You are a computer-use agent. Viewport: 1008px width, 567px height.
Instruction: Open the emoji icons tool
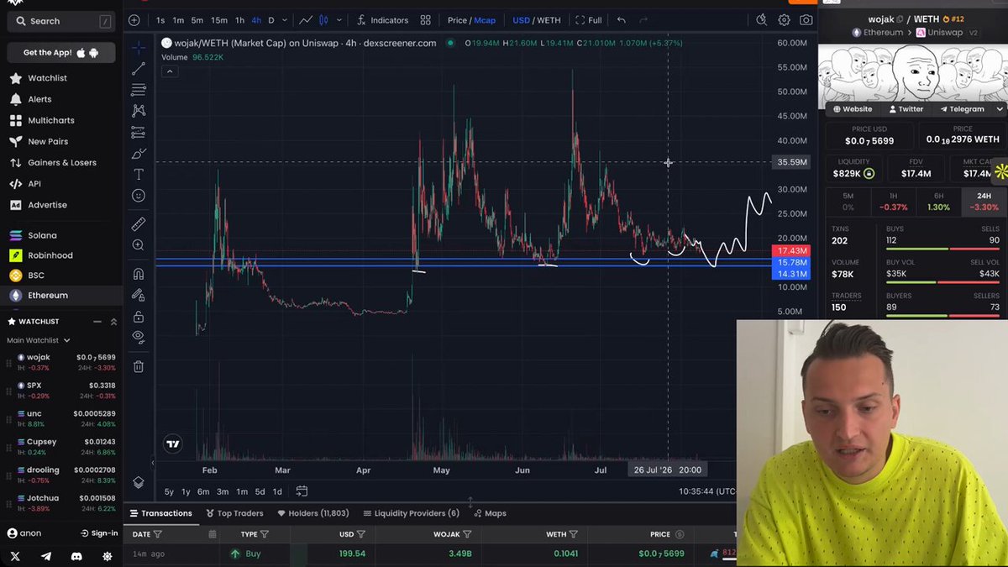[139, 196]
